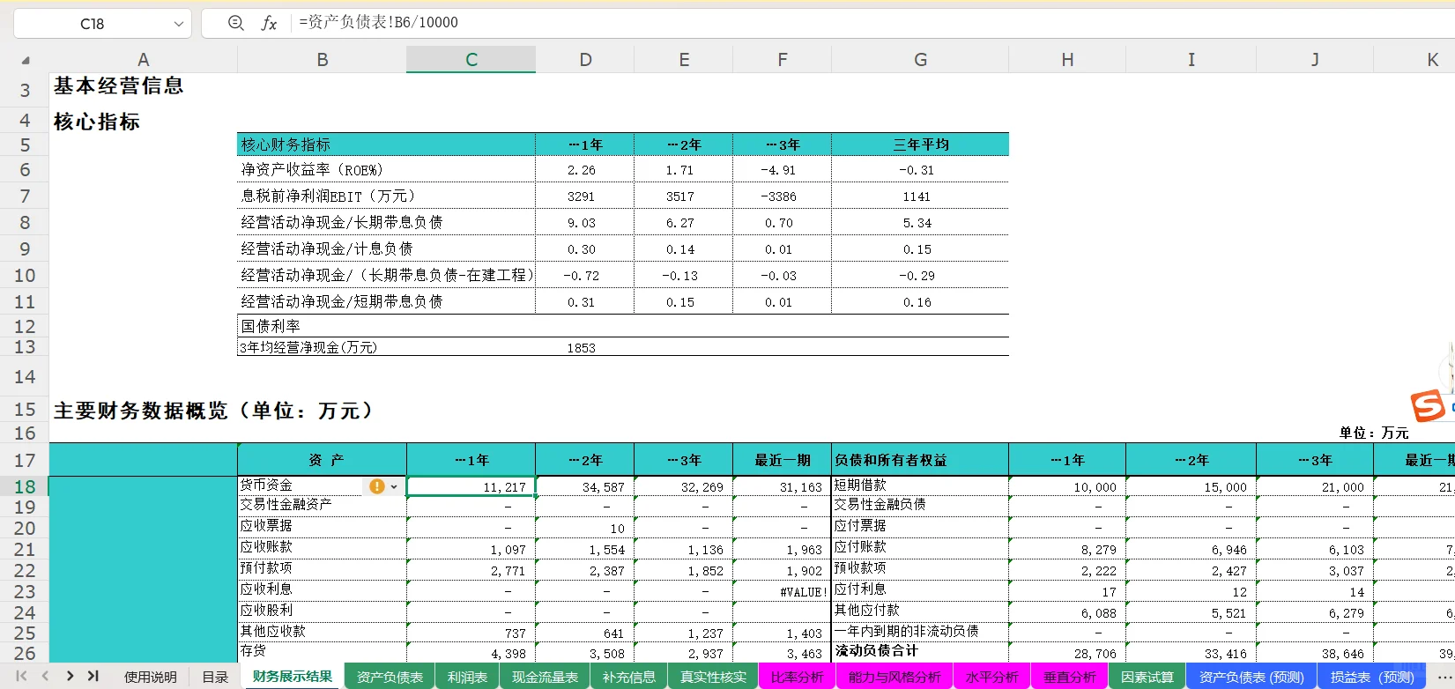Click the 基本经营信息 heading
This screenshot has height=689, width=1455.
(118, 85)
